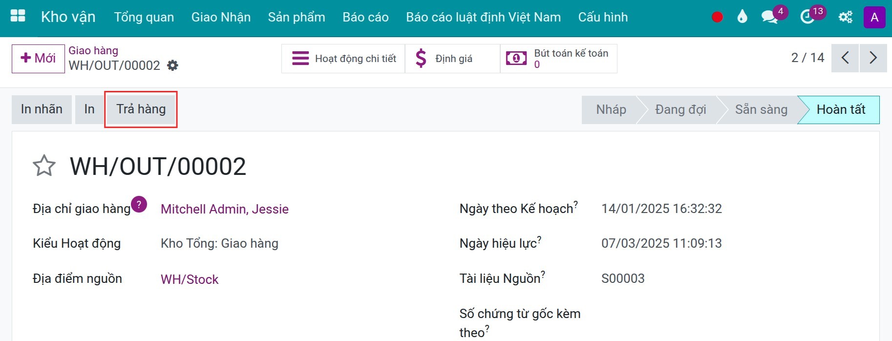
Task: Click the Ngày hiệu lực label
Action: point(500,243)
